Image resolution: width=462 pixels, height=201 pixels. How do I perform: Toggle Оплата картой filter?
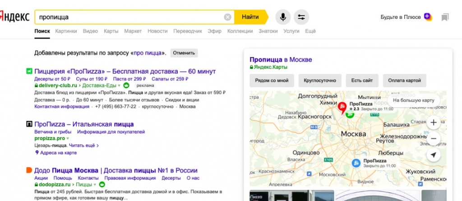click(x=404, y=80)
